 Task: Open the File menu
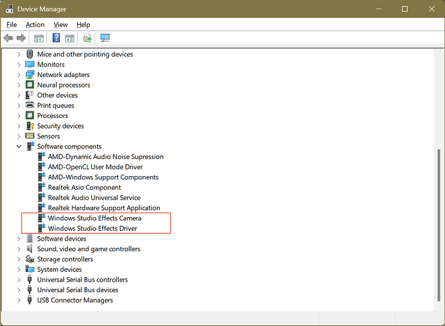coord(12,25)
